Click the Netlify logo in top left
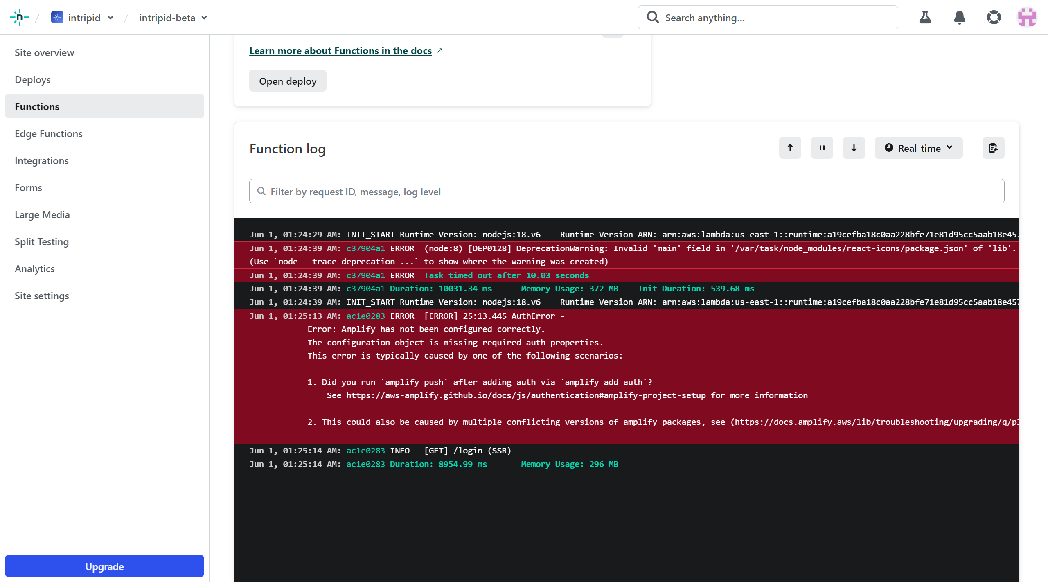 [x=19, y=17]
